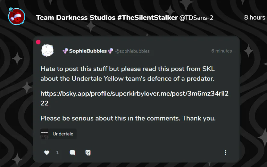This screenshot has height=167, width=267.
Task: Click the 6 minutes post timestamp
Action: (x=221, y=51)
